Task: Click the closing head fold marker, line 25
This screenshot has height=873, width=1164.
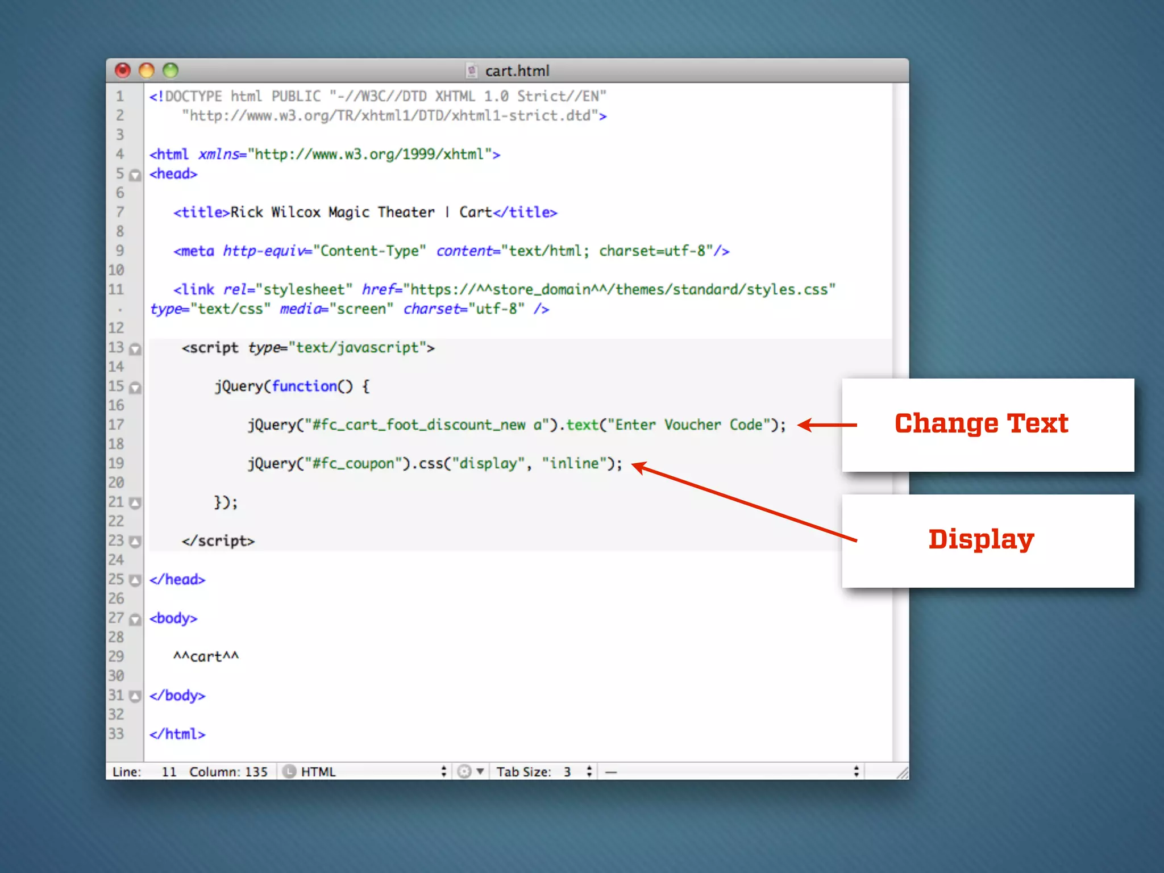Action: [135, 580]
